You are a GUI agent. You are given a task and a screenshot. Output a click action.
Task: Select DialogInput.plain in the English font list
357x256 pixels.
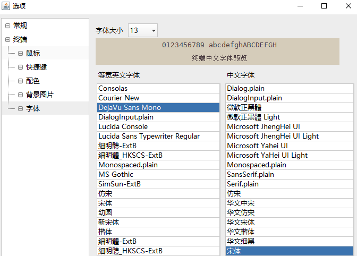pyautogui.click(x=158, y=117)
